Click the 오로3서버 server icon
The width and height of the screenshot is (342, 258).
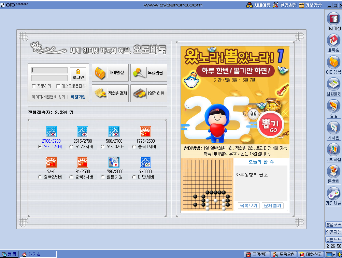click(x=114, y=132)
